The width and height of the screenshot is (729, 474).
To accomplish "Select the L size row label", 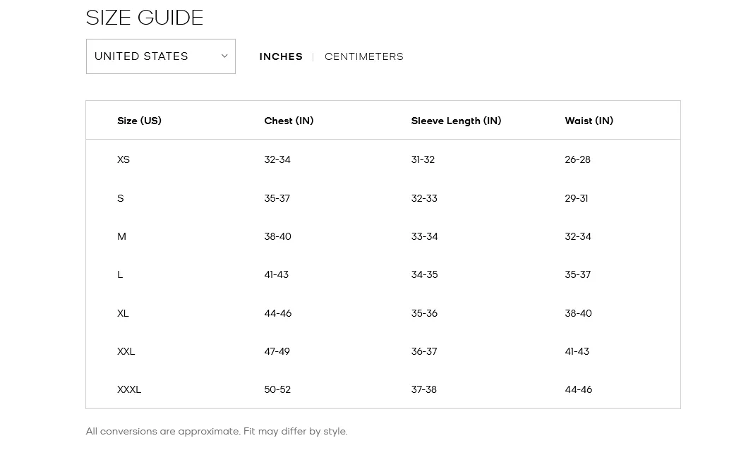I will tap(120, 274).
